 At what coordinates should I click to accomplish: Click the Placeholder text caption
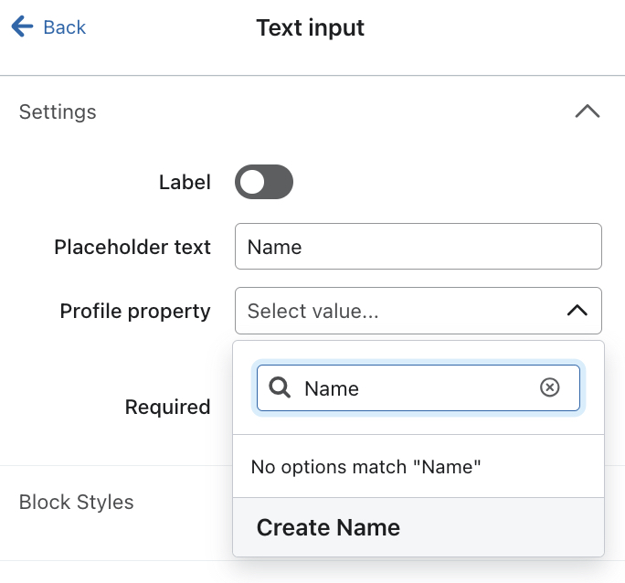132,247
